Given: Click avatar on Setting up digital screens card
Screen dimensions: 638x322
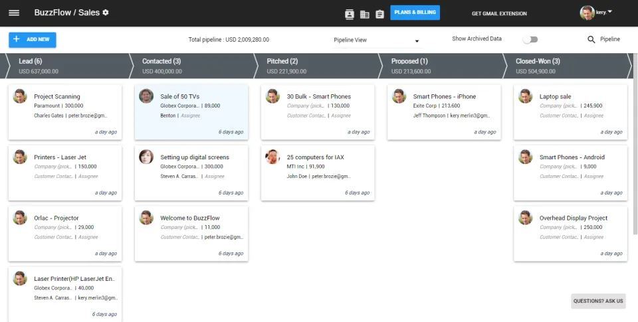Looking at the screenshot, I should coord(146,157).
